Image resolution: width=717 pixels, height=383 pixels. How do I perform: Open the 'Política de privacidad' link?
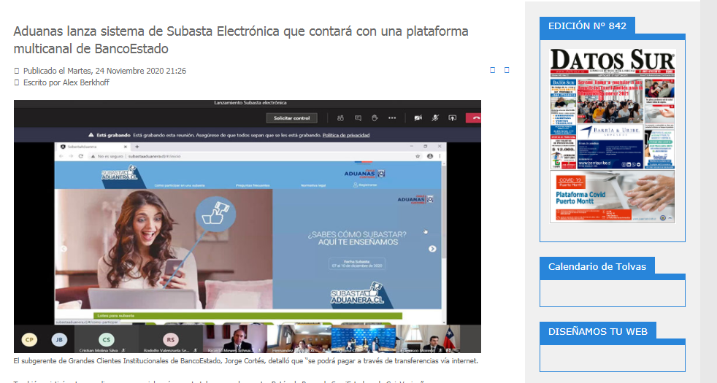(345, 135)
